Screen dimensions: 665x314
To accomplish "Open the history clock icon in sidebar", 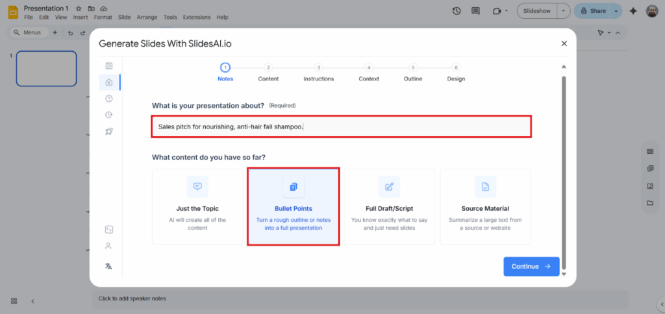I will point(109,115).
